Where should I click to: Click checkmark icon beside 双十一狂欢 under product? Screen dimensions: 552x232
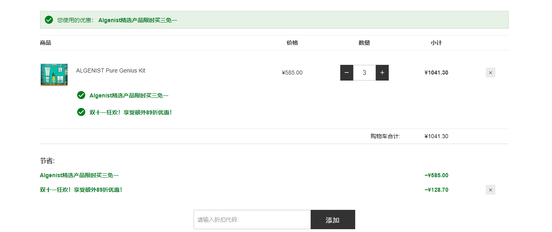[81, 112]
